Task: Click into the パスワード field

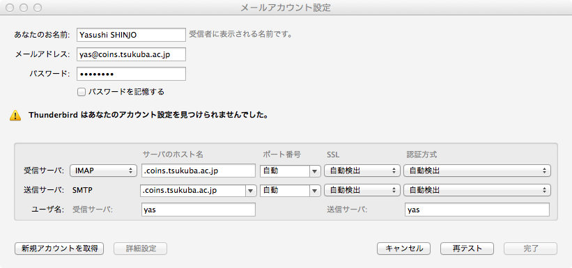Action: pos(131,74)
